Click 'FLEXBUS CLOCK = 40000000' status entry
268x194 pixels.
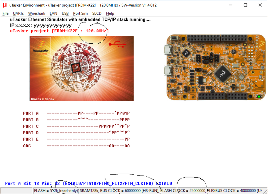(232, 191)
